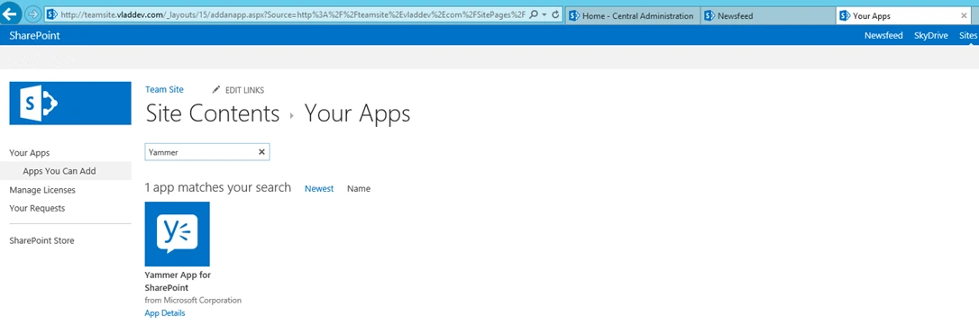The image size is (979, 334).
Task: Click the Your Apps page heading
Action: click(357, 114)
